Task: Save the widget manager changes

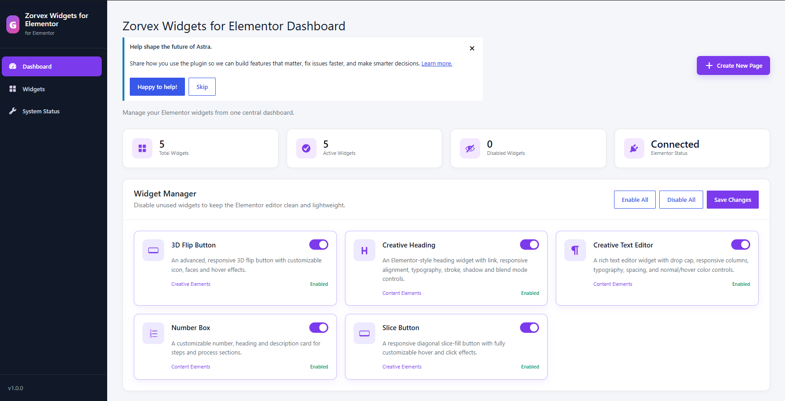Action: pos(733,200)
